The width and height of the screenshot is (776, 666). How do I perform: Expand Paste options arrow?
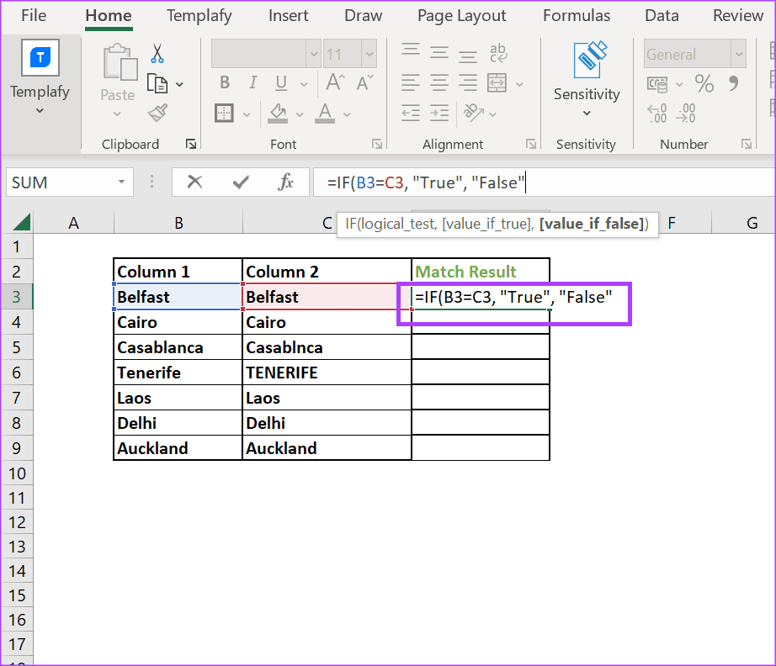click(117, 114)
